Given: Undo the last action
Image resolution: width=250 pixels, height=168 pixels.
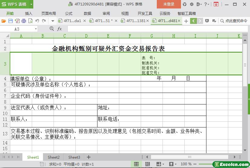Looking at the screenshot, I should (x=37, y=21).
